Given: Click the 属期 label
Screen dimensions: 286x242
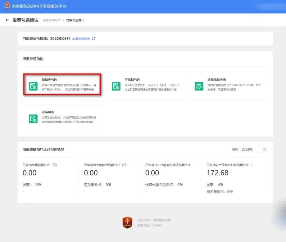Looking at the screenshot, I should click(x=235, y=149).
